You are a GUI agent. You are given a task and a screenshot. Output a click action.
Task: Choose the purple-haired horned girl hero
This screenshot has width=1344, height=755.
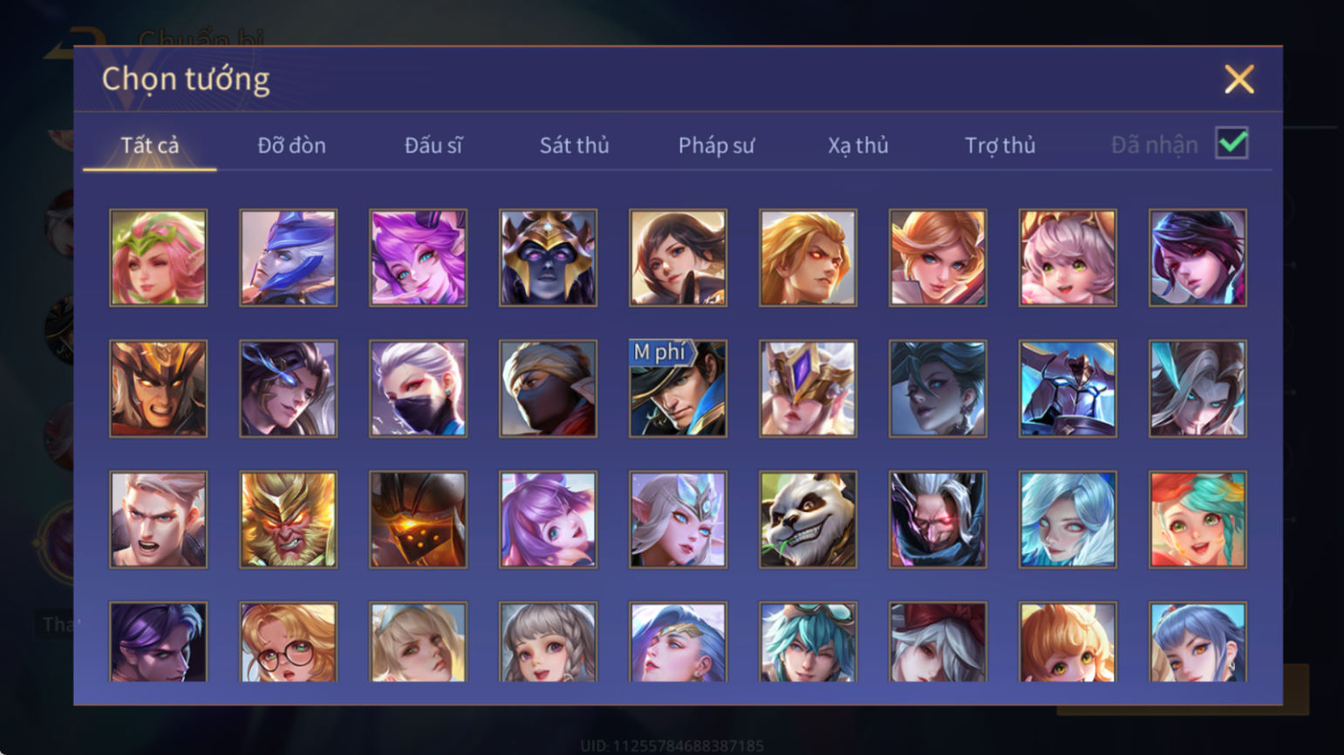click(418, 257)
